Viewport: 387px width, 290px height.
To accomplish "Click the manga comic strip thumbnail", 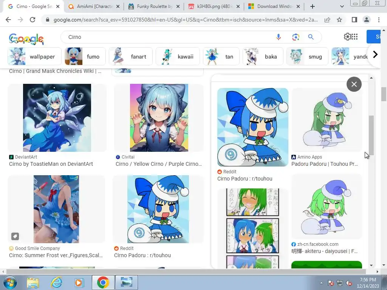I will [253, 228].
